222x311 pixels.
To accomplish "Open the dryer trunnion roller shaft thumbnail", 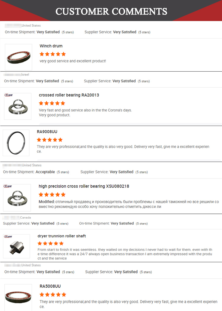I will click(17, 247).
